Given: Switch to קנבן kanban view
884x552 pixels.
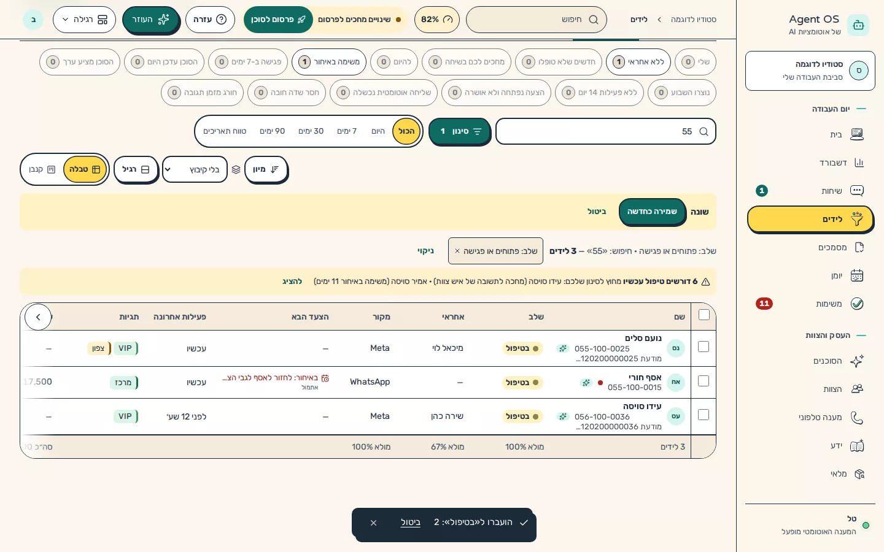Looking at the screenshot, I should click(x=42, y=169).
